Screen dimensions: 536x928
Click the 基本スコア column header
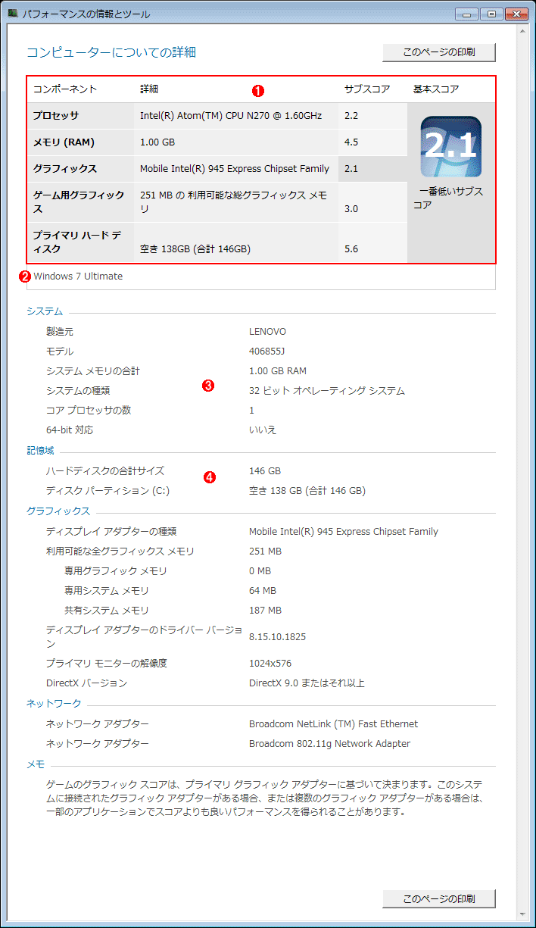pyautogui.click(x=436, y=89)
